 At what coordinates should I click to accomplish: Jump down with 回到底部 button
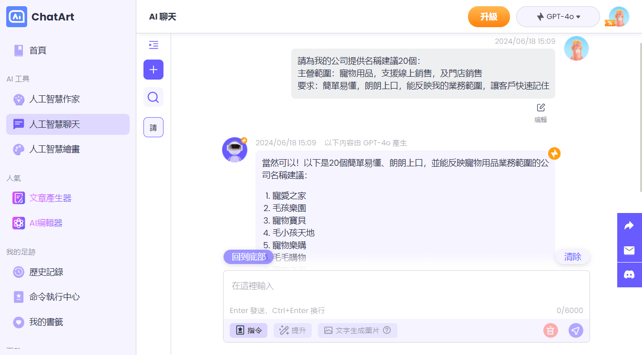tap(249, 257)
